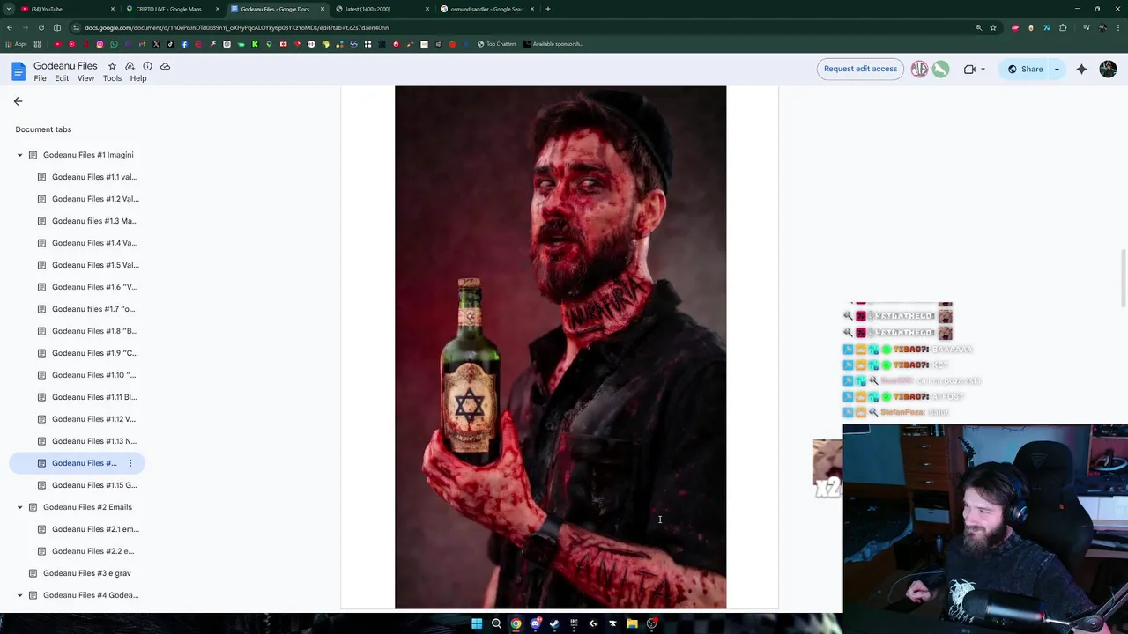This screenshot has height=634, width=1128.
Task: Click the image in the document
Action: [x=560, y=347]
